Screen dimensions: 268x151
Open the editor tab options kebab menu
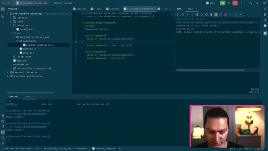pyautogui.click(x=170, y=9)
